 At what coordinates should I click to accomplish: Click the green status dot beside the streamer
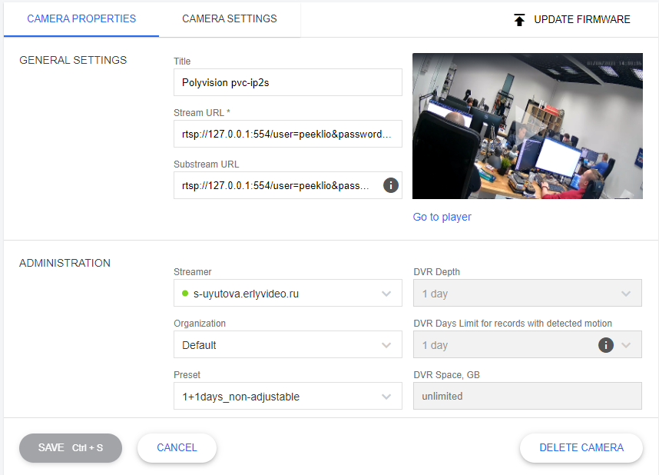(x=184, y=293)
